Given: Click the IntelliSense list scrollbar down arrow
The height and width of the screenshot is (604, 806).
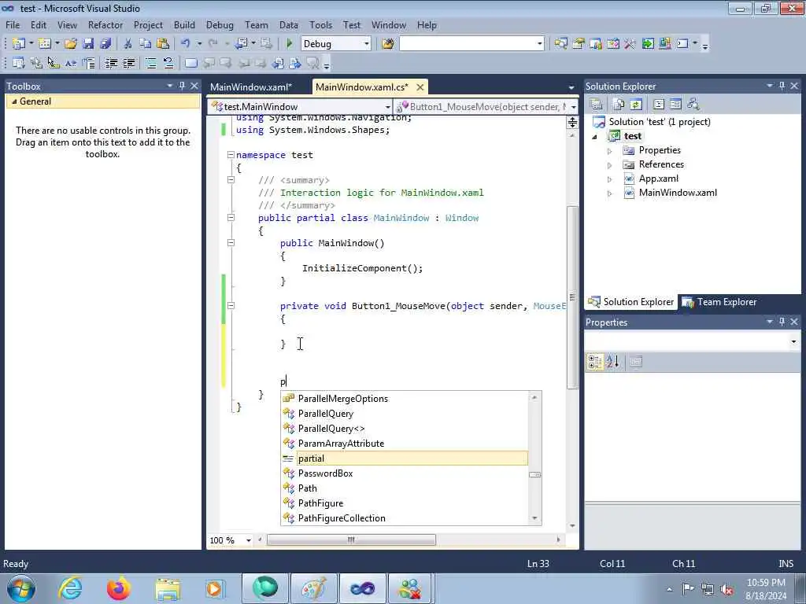Looking at the screenshot, I should coord(534,517).
